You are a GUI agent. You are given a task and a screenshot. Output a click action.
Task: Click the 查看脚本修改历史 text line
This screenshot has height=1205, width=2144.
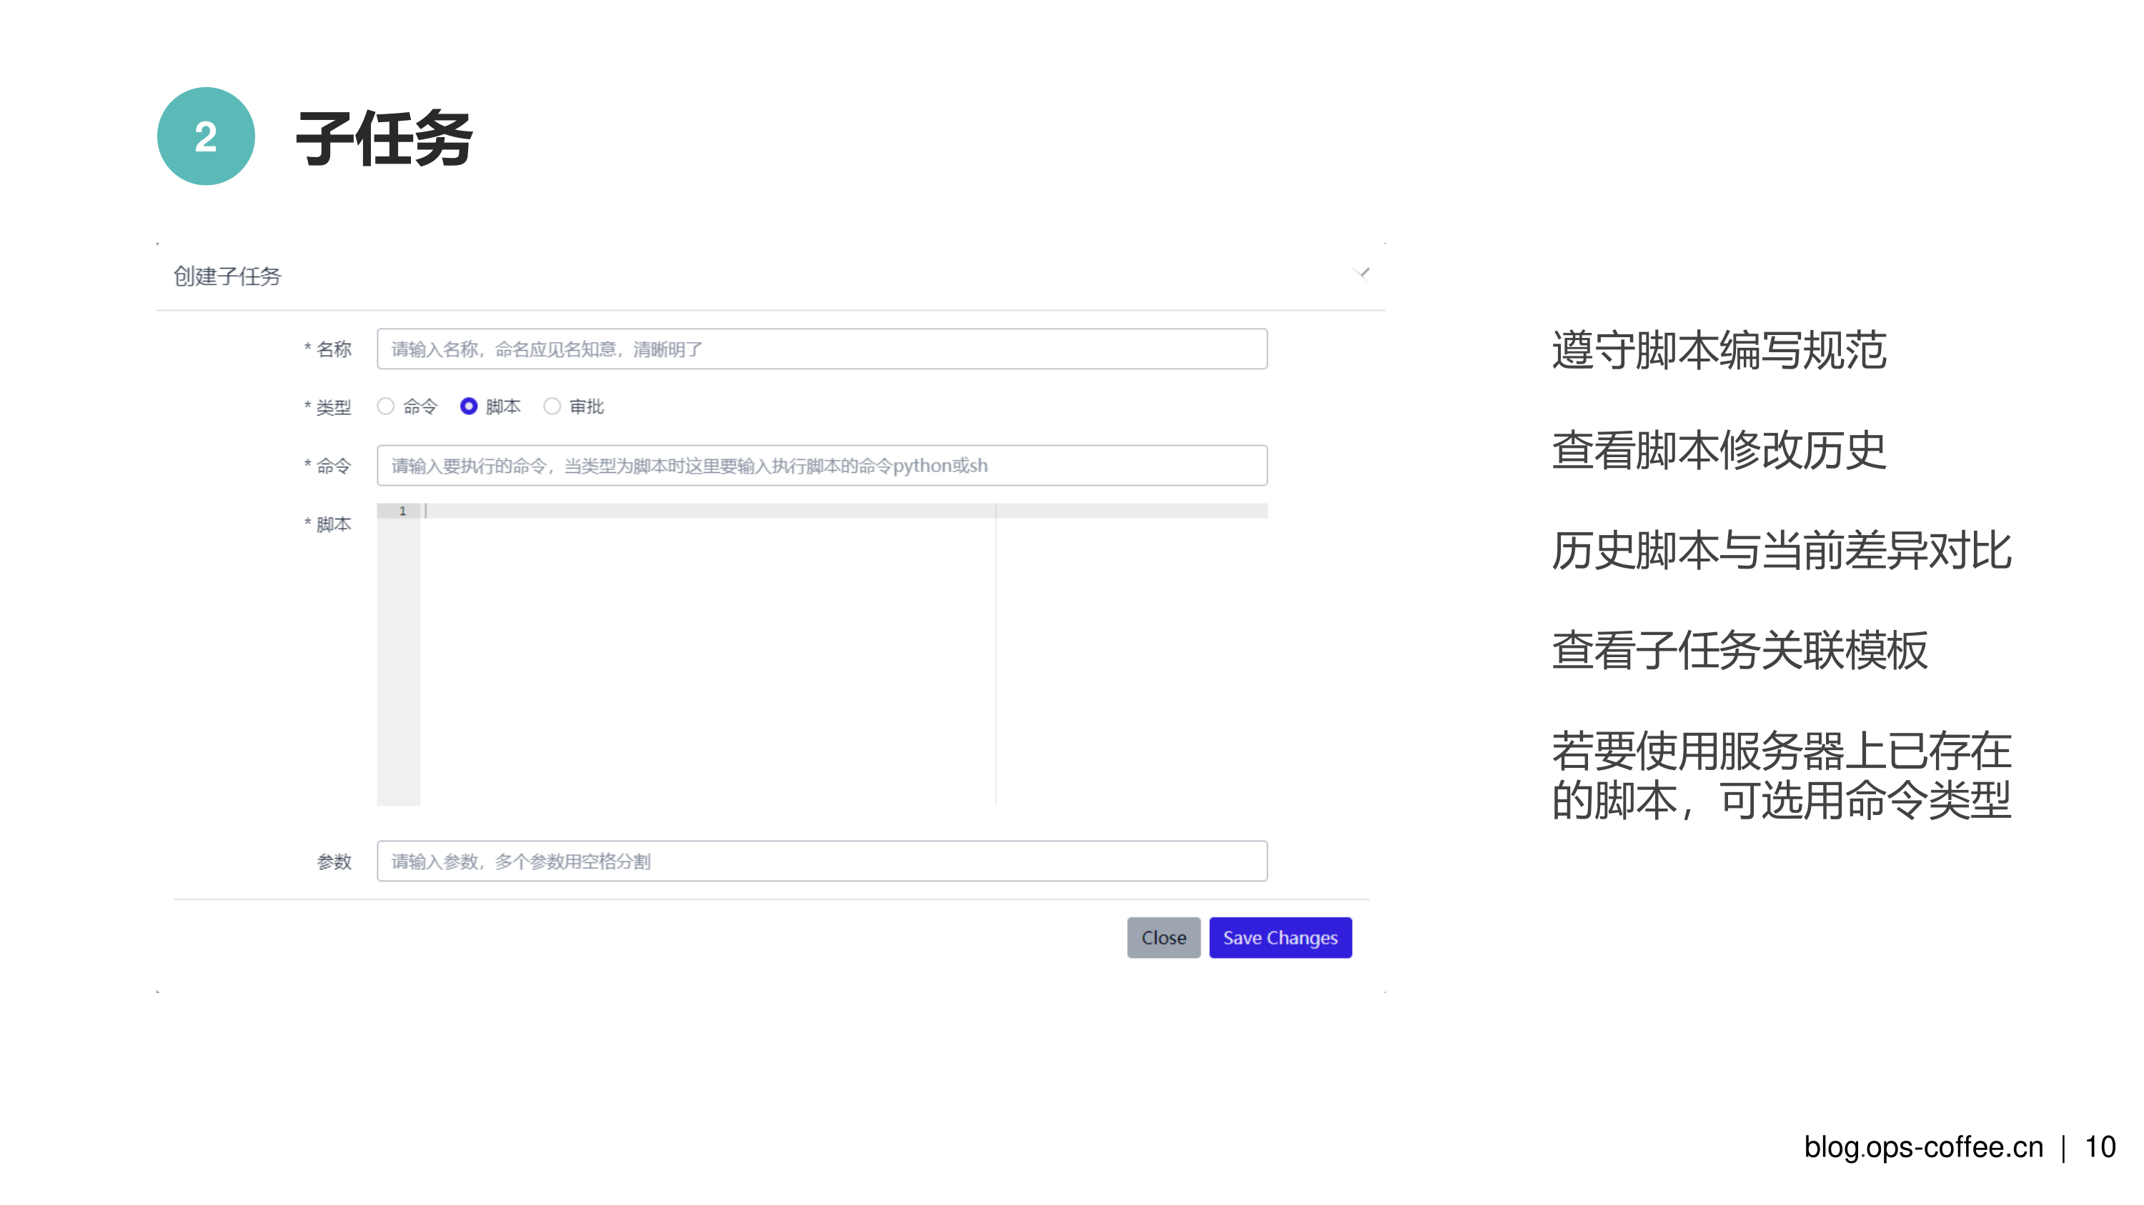click(x=1719, y=450)
